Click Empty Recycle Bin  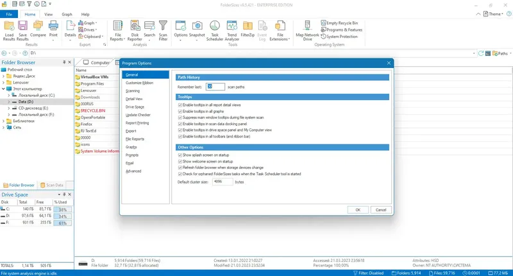pyautogui.click(x=339, y=23)
